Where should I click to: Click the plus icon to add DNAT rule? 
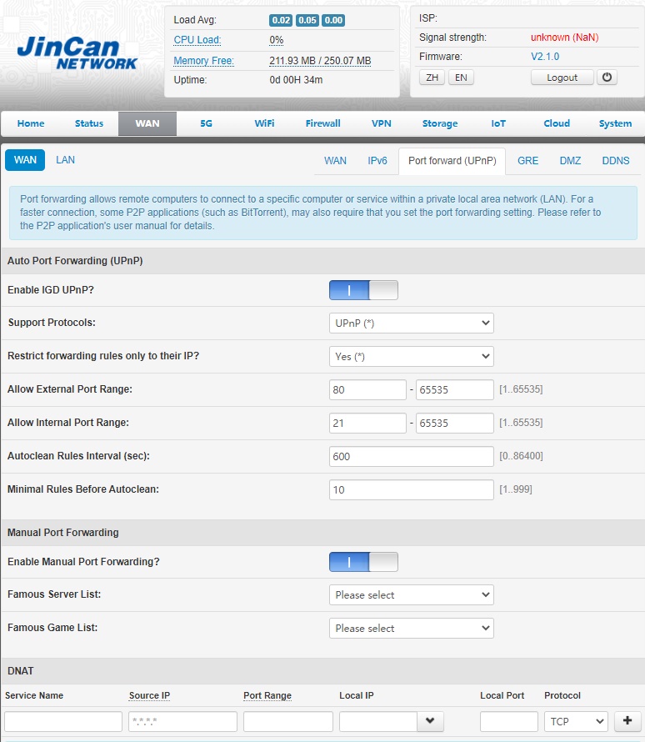pyautogui.click(x=627, y=721)
